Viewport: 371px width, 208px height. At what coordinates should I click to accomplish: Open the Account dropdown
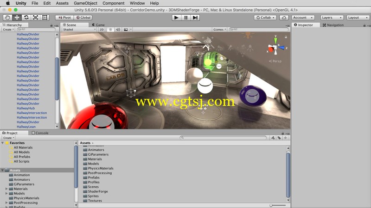tap(303, 18)
